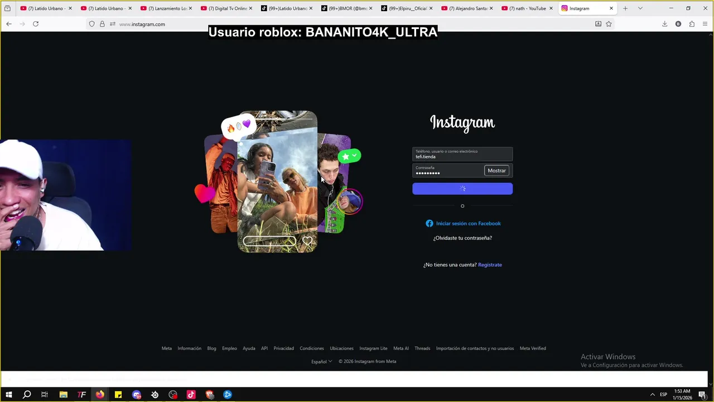Open Meta Verified footer link
Screen dimensions: 714x402
pyautogui.click(x=533, y=348)
